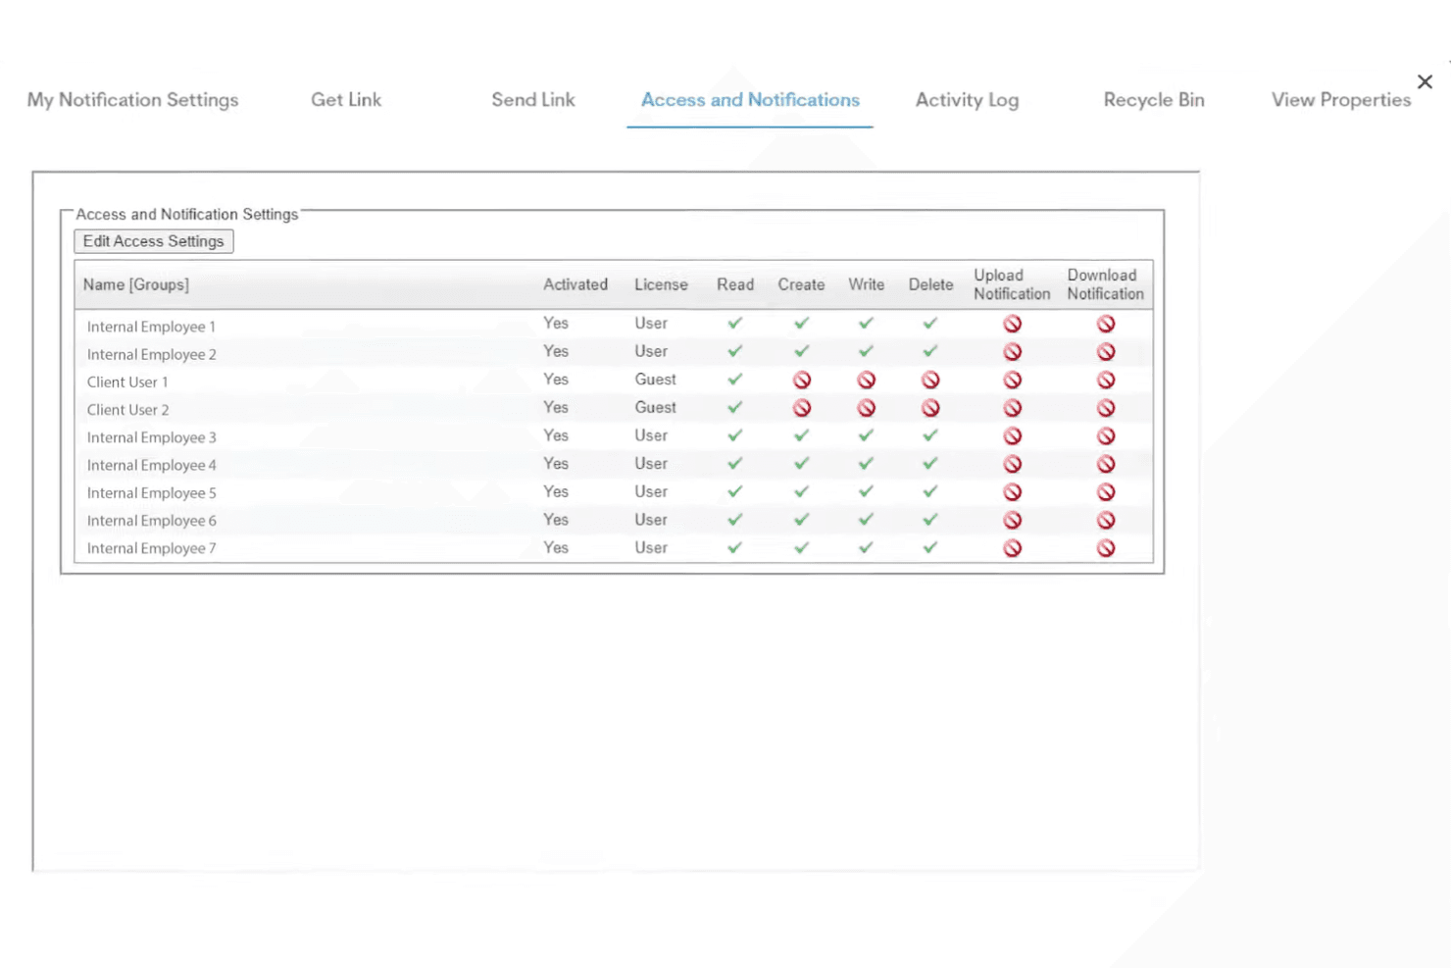1451x968 pixels.
Task: Click Read checkmark for Internal Employee 1
Action: click(x=734, y=323)
